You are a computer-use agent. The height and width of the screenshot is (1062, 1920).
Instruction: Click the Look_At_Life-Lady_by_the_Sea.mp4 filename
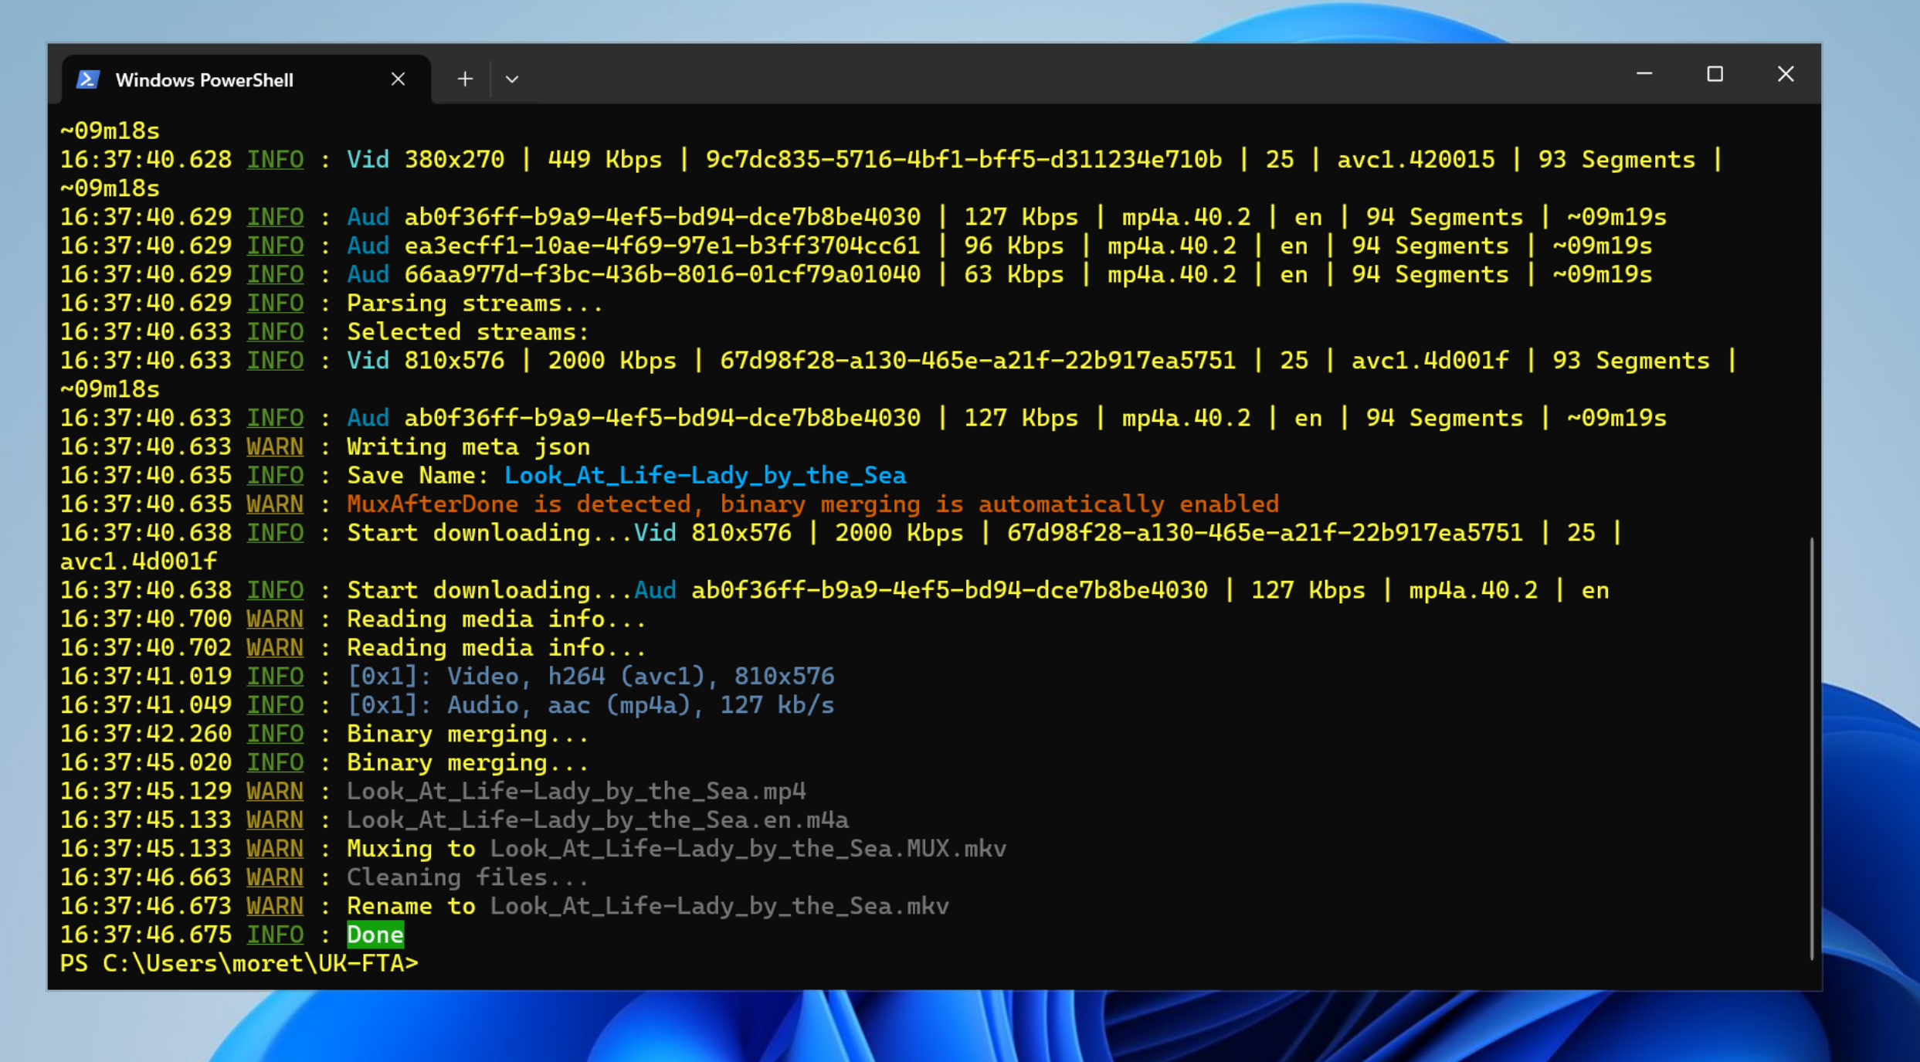coord(575,791)
